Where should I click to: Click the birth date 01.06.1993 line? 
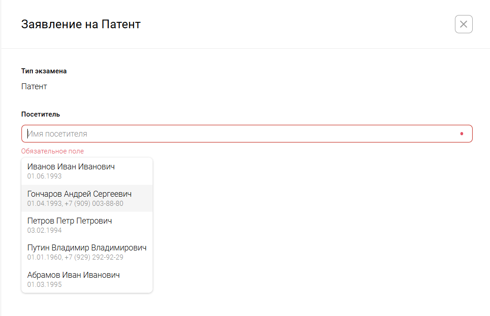point(44,176)
